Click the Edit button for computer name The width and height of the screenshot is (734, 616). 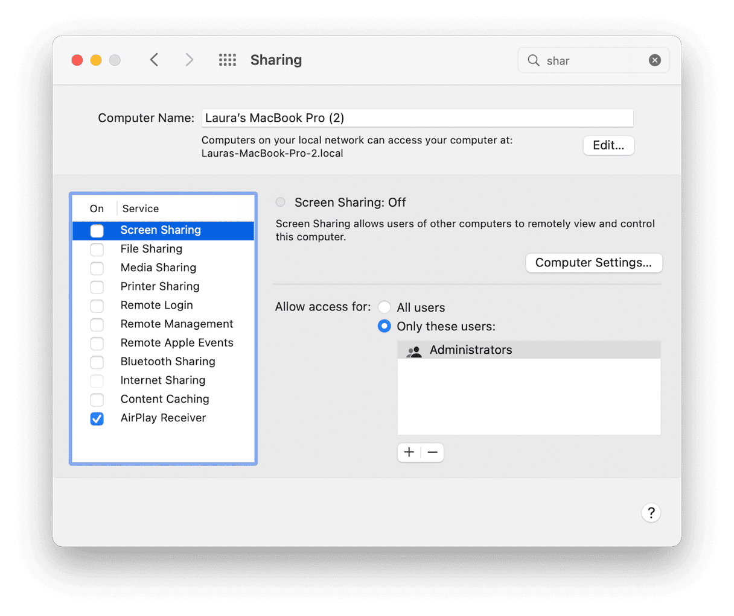pyautogui.click(x=608, y=145)
